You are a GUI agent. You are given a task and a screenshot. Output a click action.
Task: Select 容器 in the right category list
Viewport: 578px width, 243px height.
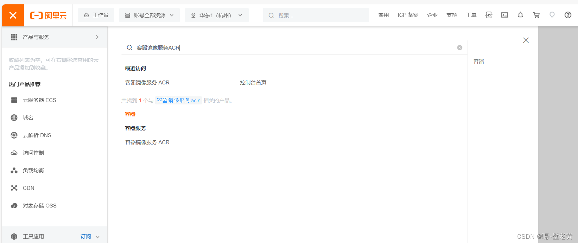[479, 62]
